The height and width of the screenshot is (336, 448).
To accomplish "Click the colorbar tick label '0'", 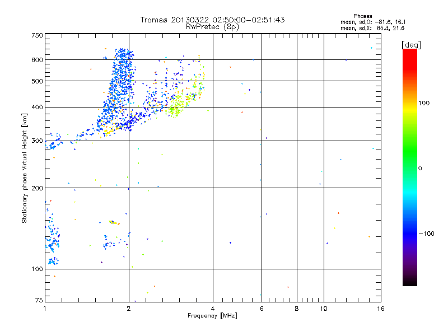I will pos(420,168).
